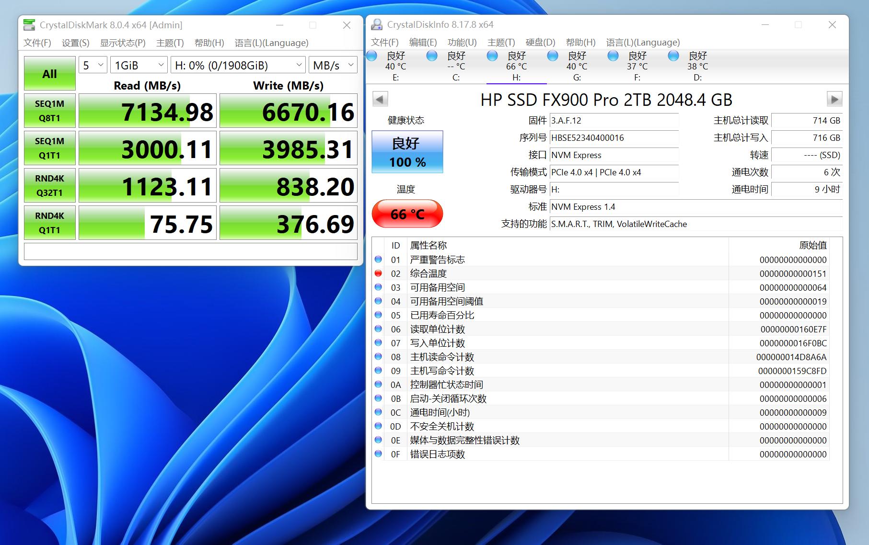Open the target drive dropdown showing H:
The width and height of the screenshot is (869, 545).
238,64
